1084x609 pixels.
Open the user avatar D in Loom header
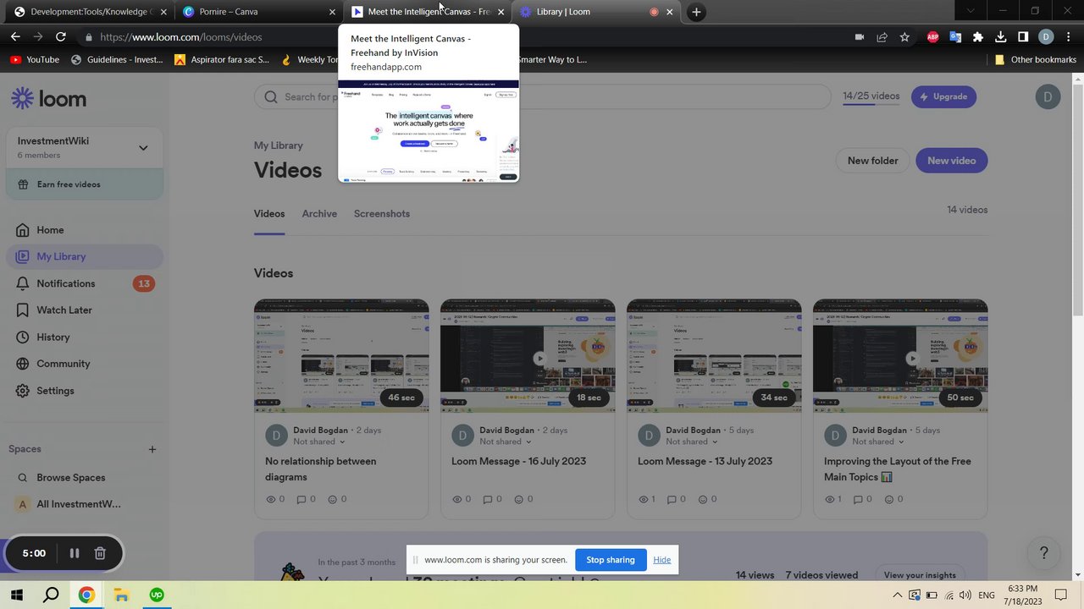(1048, 96)
